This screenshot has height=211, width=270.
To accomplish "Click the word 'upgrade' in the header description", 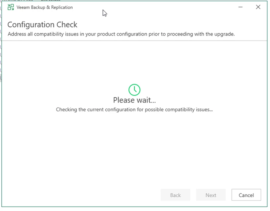I will pyautogui.click(x=224, y=34).
